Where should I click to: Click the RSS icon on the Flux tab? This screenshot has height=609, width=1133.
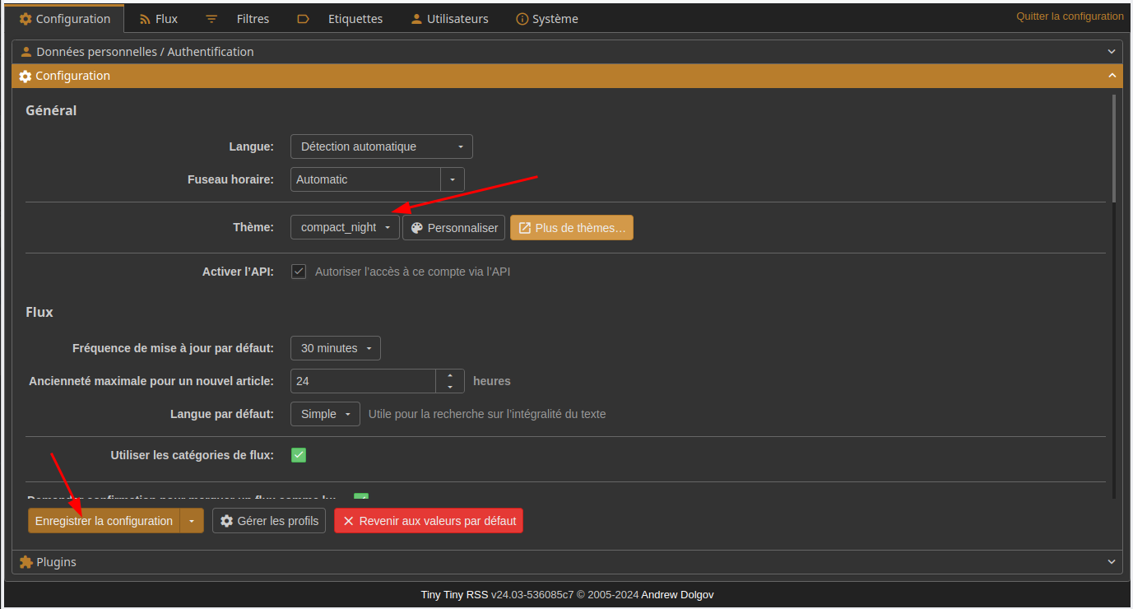coord(145,19)
